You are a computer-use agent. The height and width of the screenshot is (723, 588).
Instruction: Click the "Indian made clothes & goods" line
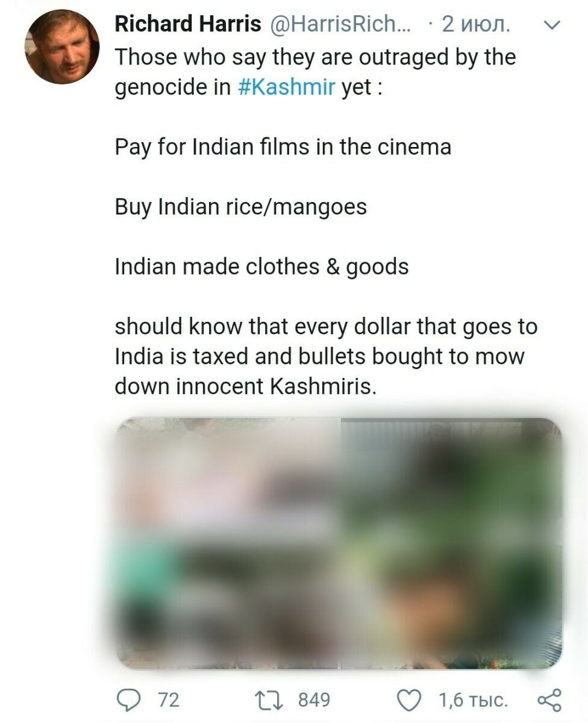point(261,267)
